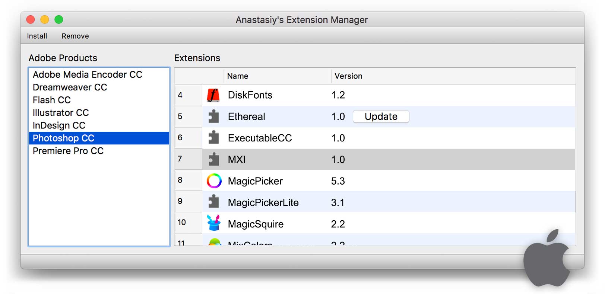The height and width of the screenshot is (294, 605).
Task: Click the MagicPickerLite puzzle piece icon
Action: [213, 202]
